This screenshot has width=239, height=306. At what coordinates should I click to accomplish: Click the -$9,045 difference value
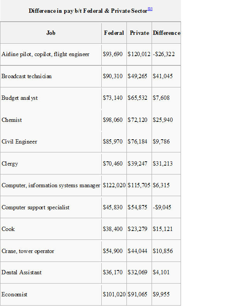[x=162, y=207]
